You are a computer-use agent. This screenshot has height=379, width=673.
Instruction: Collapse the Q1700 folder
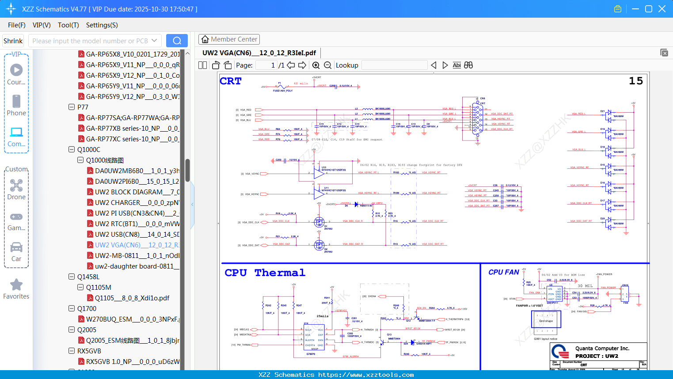click(x=72, y=308)
